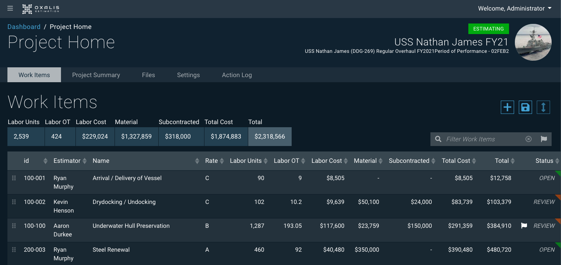Viewport: 561px width, 265px height.
Task: Toggle the flag filter beside search box
Action: pos(543,139)
